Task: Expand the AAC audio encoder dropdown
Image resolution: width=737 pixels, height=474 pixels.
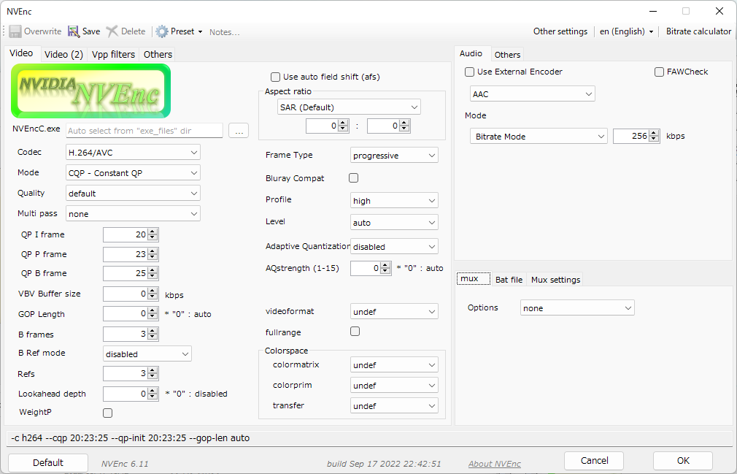Action: pyautogui.click(x=533, y=94)
